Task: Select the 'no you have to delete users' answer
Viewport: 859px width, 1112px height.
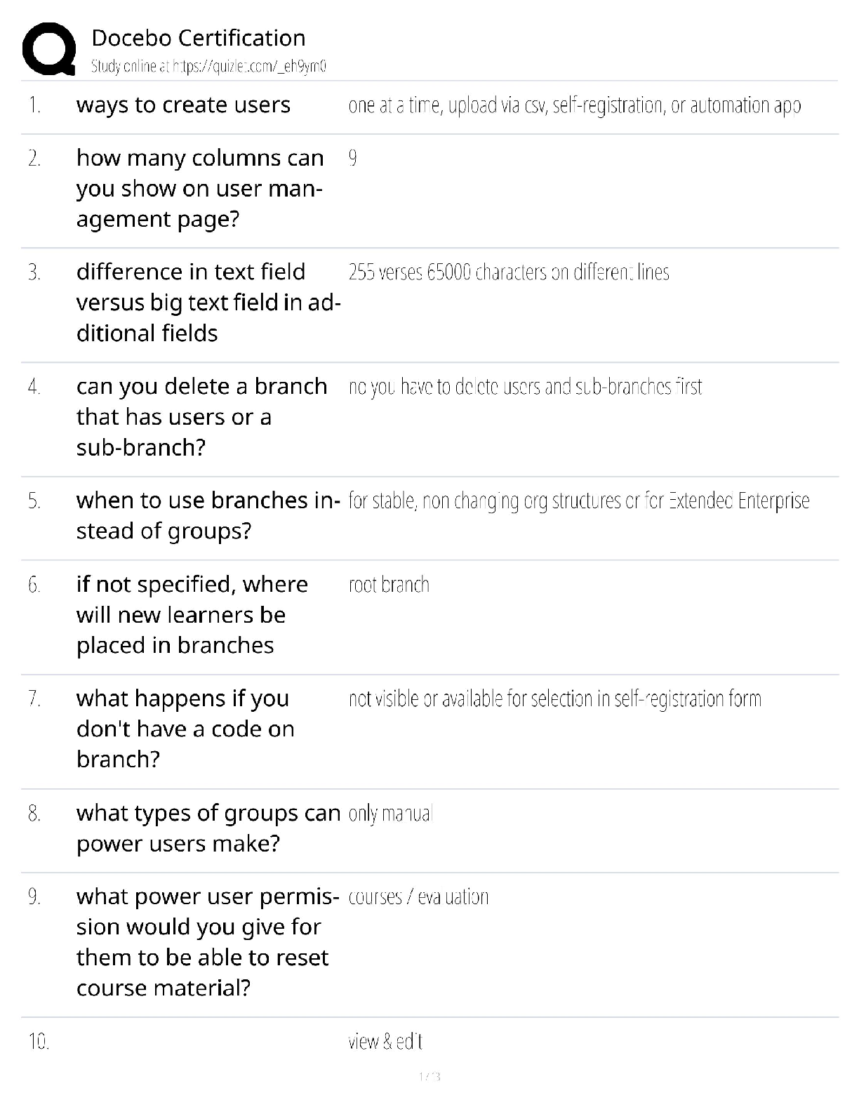Action: pos(525,387)
